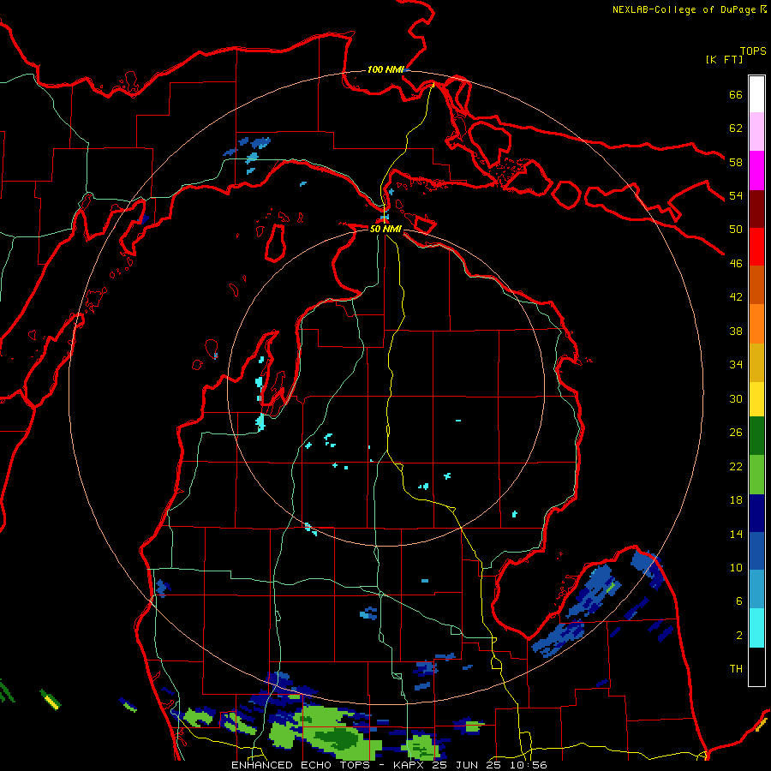Click the K FT units label
Viewport: 771px width, 771px height.
coord(724,59)
